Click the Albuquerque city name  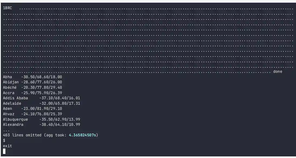coord(15,119)
